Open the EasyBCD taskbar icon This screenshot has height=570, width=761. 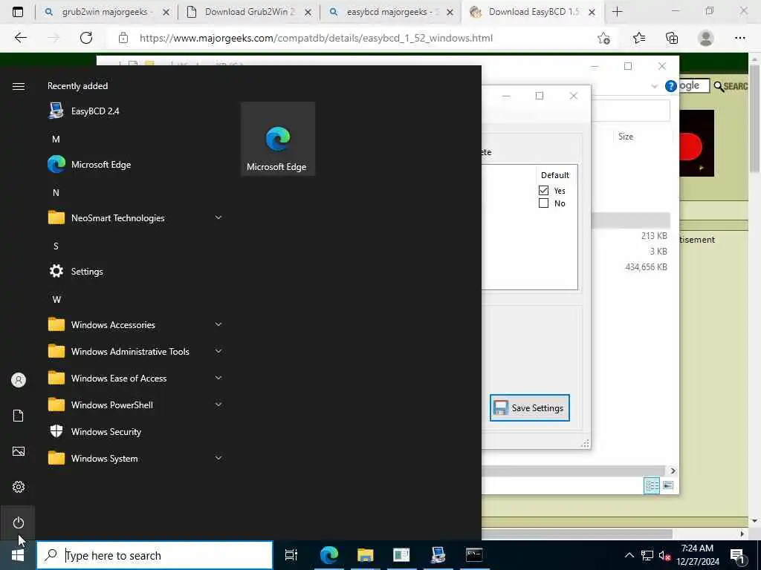pyautogui.click(x=438, y=555)
